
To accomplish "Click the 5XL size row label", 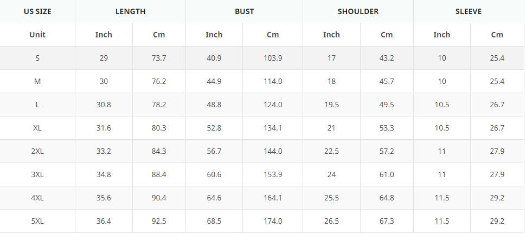I will coord(37,221).
